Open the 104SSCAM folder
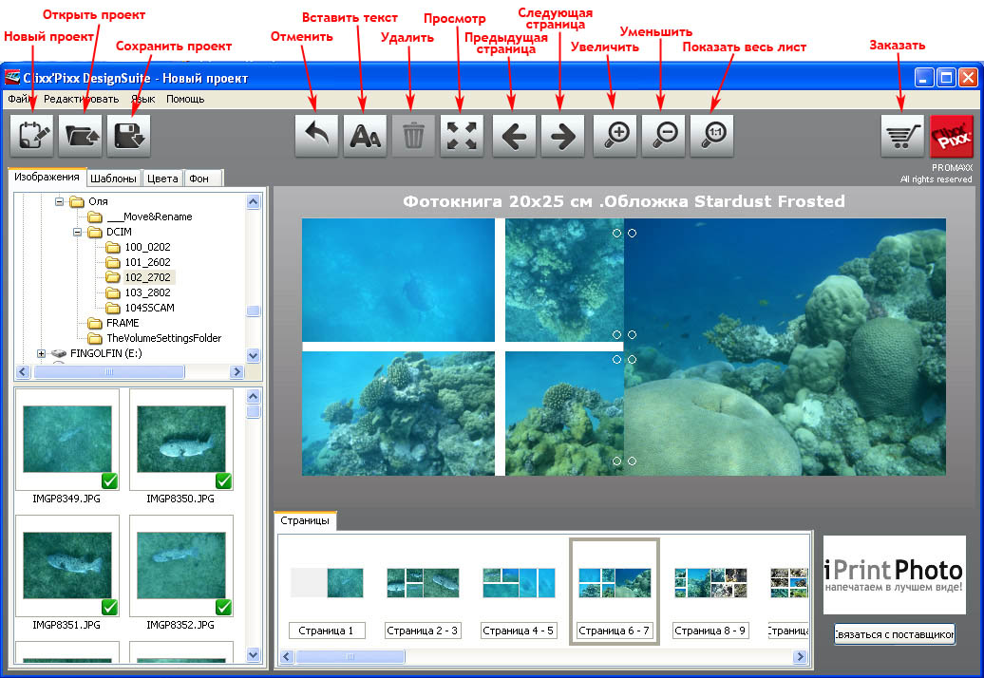984x678 pixels. coord(149,308)
